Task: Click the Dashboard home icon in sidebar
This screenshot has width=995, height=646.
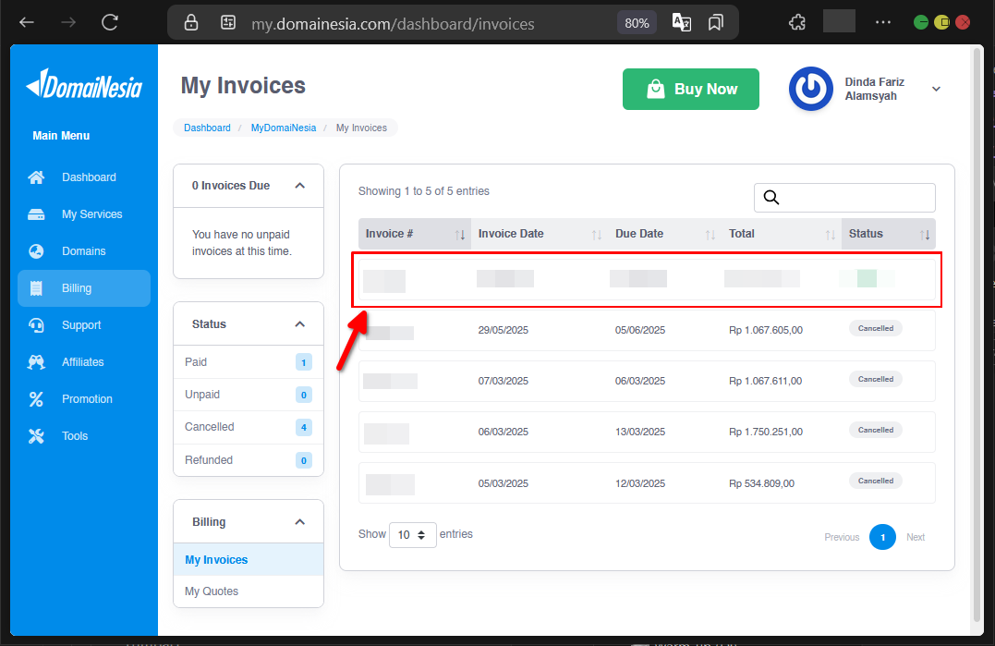Action: point(36,177)
